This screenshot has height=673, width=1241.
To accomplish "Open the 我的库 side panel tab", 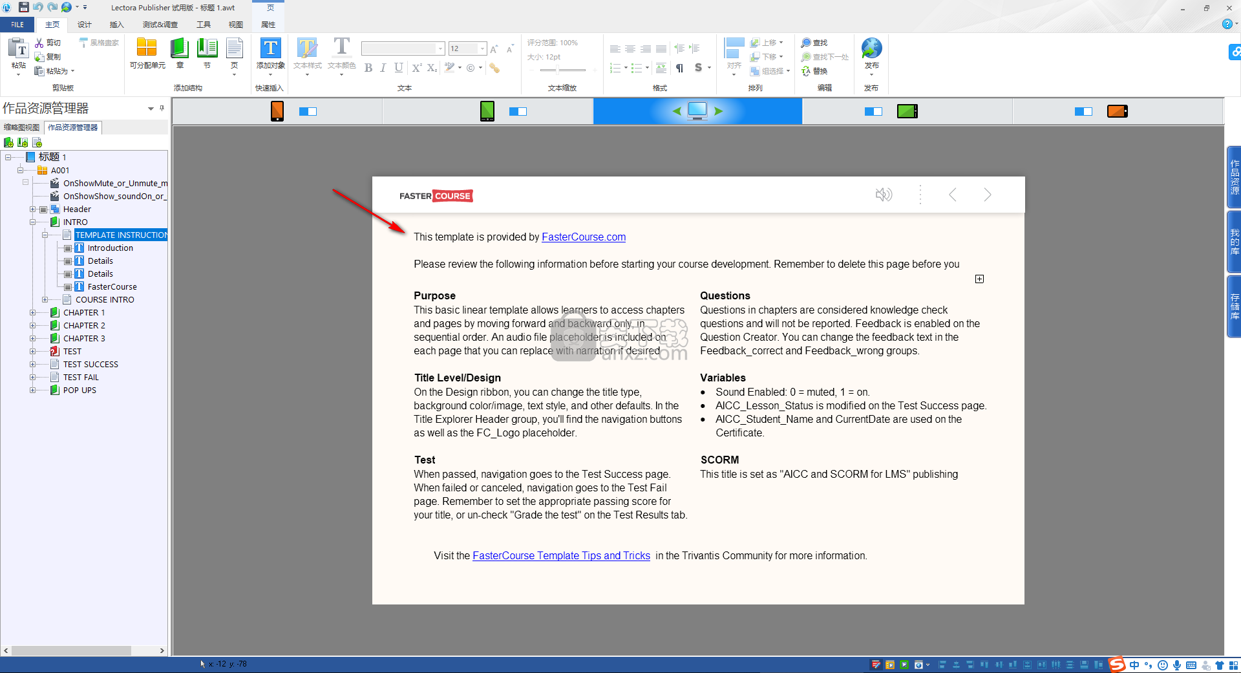I will pyautogui.click(x=1234, y=242).
